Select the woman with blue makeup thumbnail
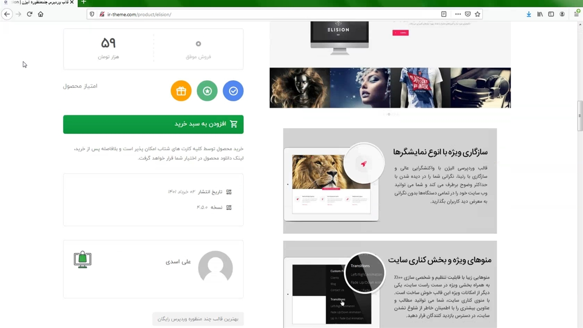The height and width of the screenshot is (328, 583). (360, 88)
